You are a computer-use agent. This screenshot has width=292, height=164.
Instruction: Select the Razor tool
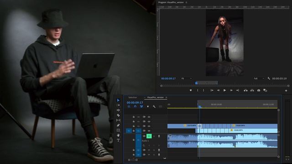[x=118, y=115]
